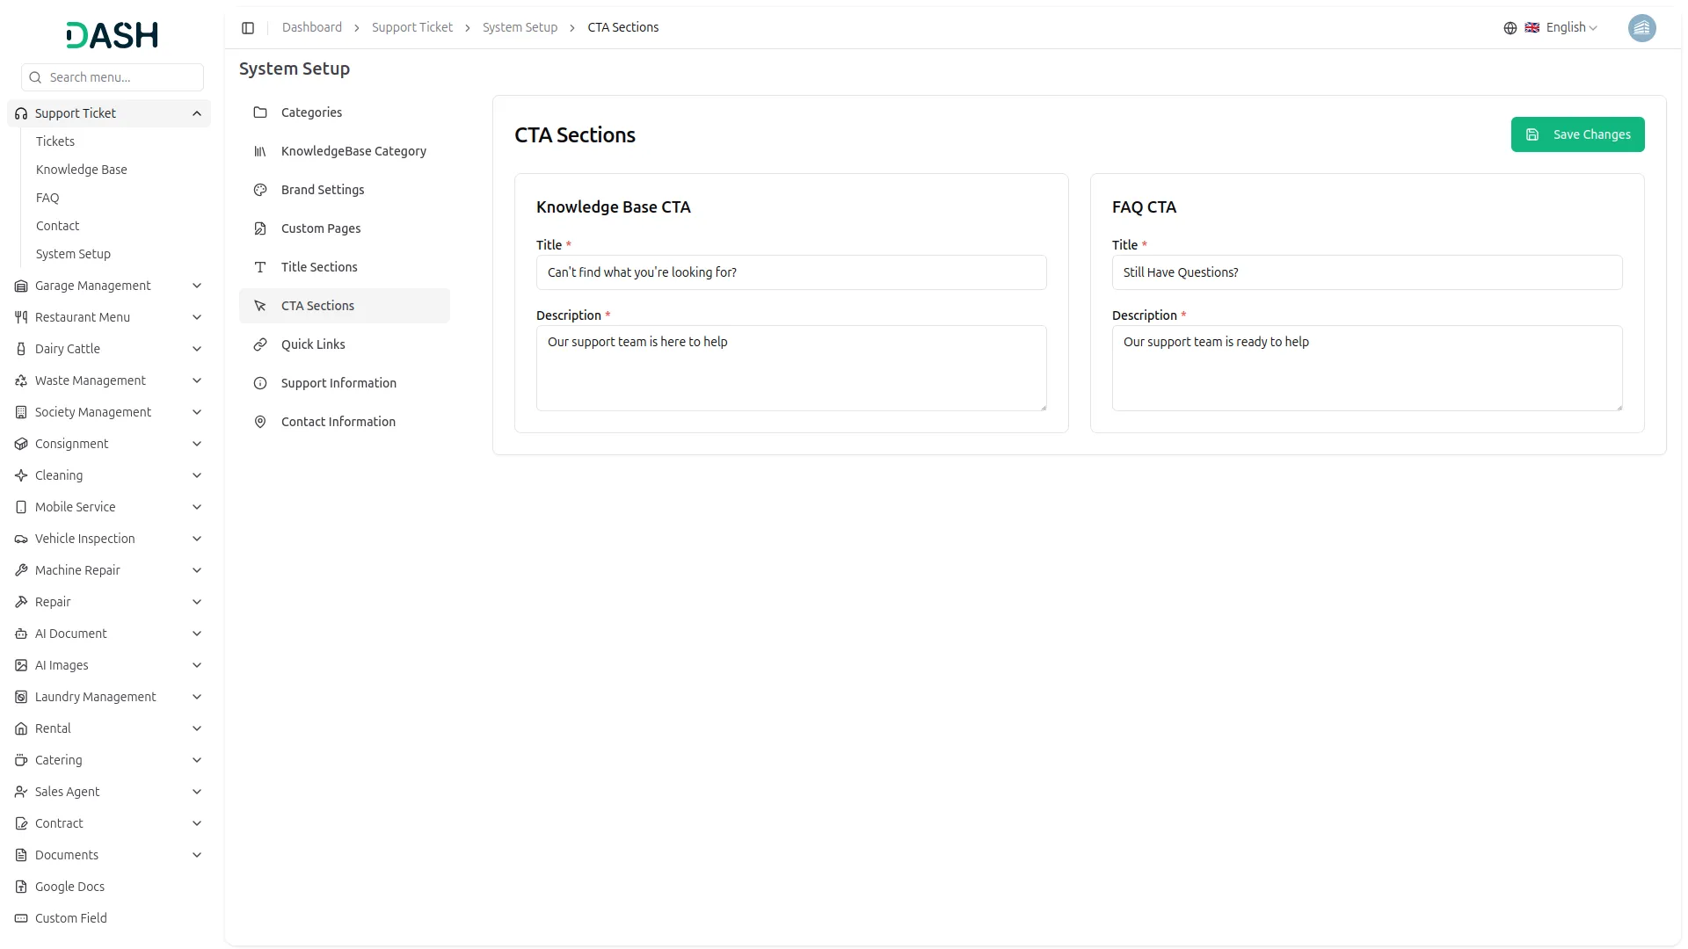Open the user avatar profile menu

click(x=1641, y=28)
